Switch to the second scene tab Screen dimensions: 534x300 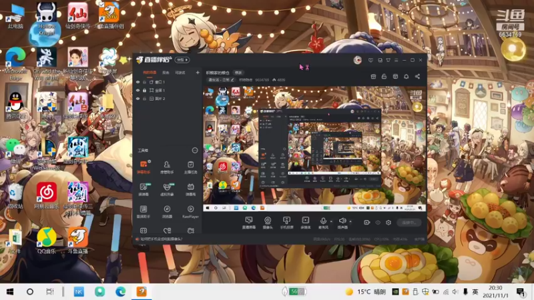coord(166,73)
